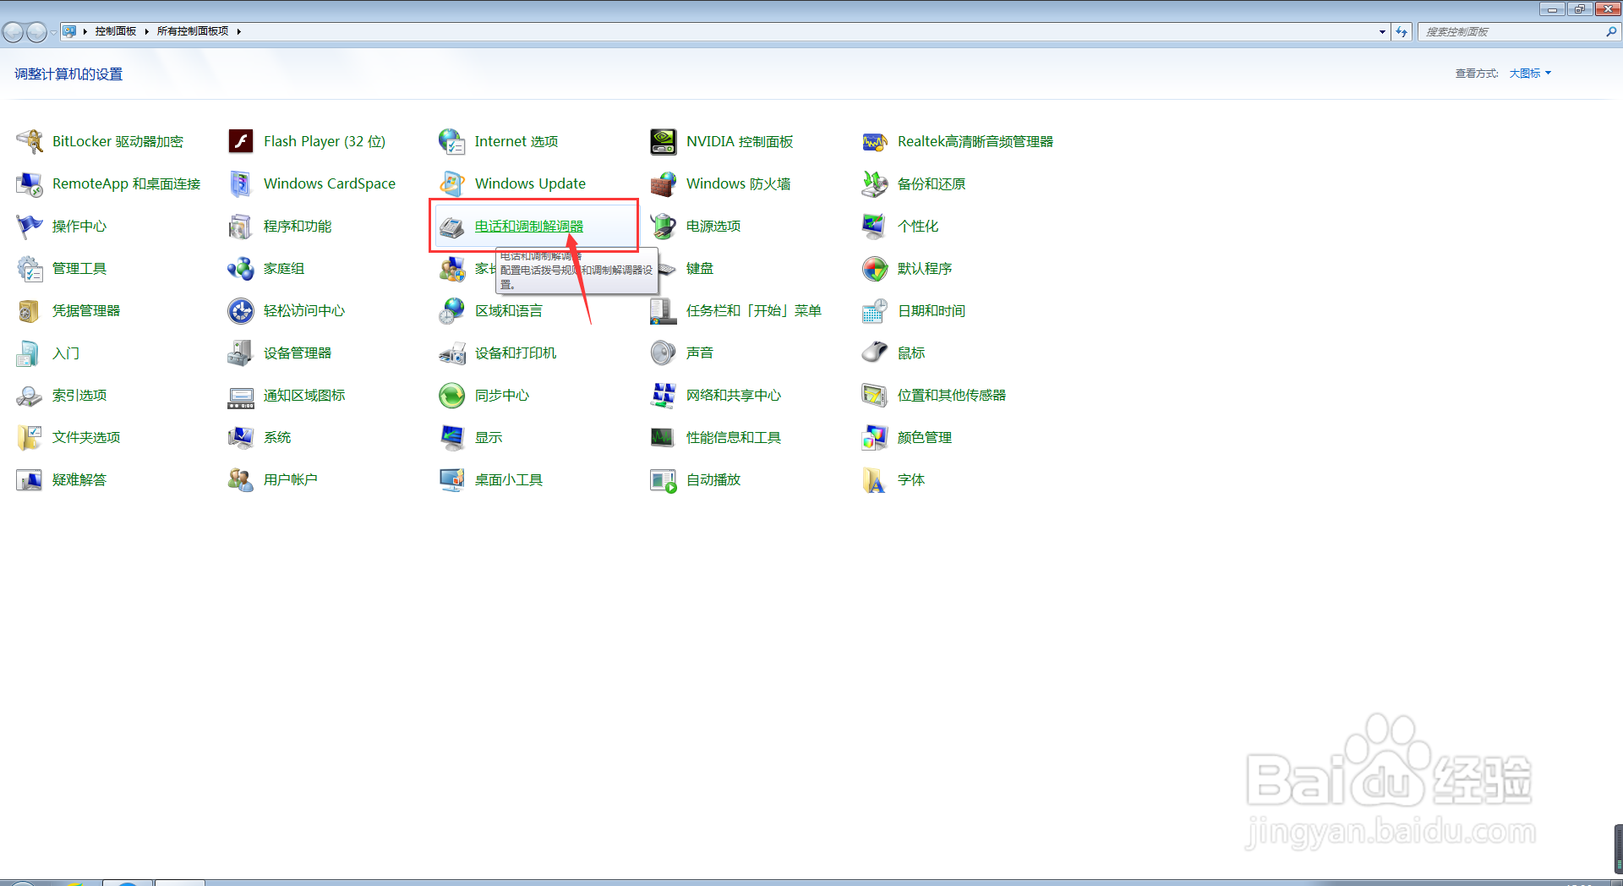Image resolution: width=1623 pixels, height=886 pixels.
Task: Open the 字体 fonts folder icon
Action: 875,479
